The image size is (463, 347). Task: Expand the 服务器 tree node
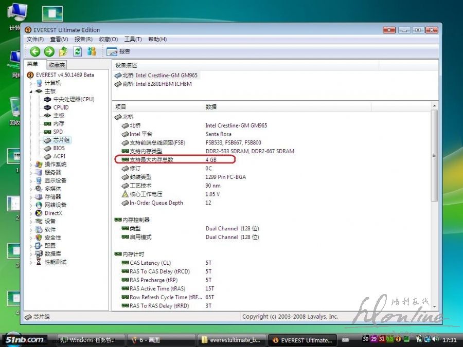point(31,173)
